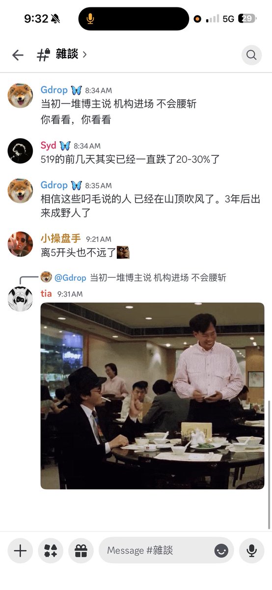272x590 pixels.
Task: Tap the voice message microphone
Action: tap(252, 551)
